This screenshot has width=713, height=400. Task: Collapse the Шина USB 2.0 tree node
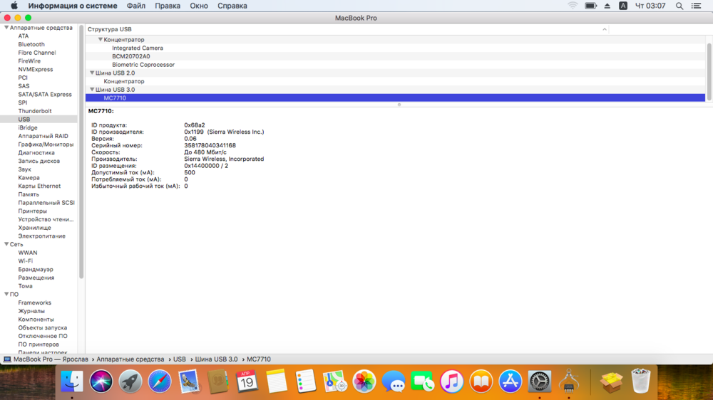[92, 73]
